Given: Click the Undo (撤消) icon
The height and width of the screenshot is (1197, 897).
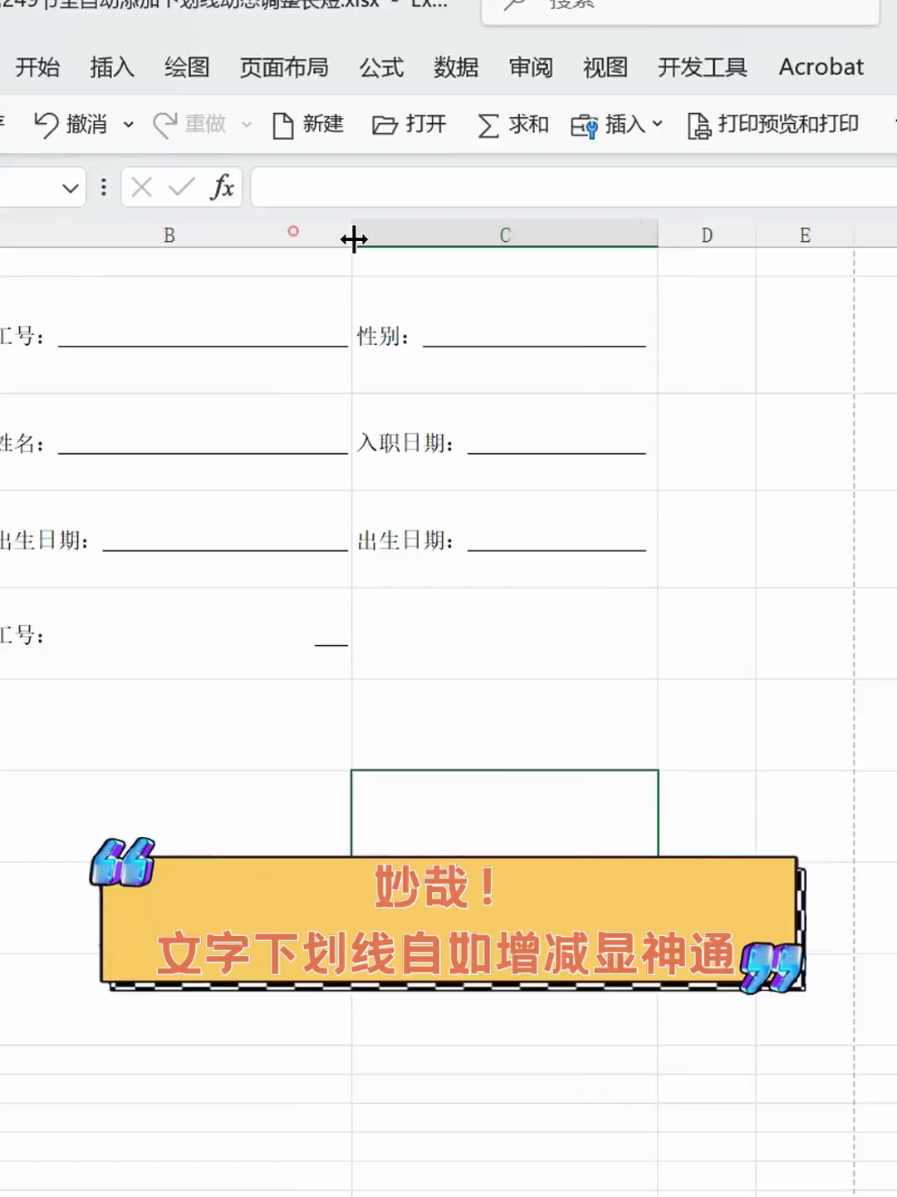Looking at the screenshot, I should point(47,125).
